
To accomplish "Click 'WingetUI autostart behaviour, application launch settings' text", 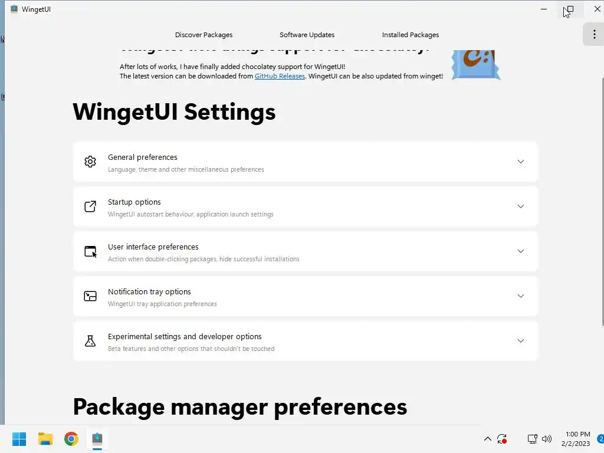I will click(x=191, y=214).
